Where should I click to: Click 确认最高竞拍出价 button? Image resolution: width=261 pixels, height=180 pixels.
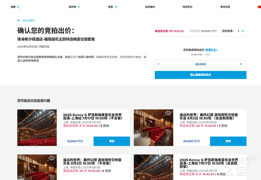coord(201,75)
